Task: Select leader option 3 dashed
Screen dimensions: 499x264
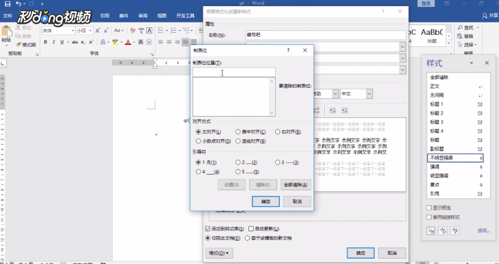Action: pos(278,162)
